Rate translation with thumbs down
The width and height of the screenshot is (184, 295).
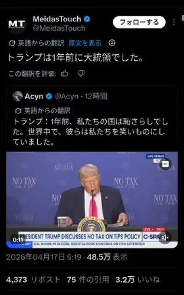[81, 74]
